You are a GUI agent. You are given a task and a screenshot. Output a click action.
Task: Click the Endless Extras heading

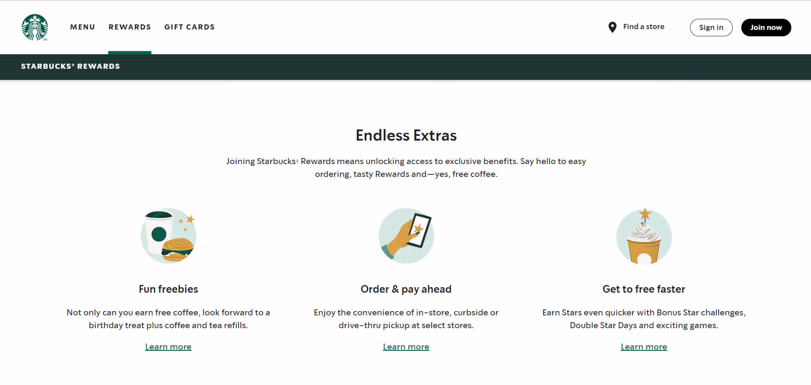click(406, 135)
